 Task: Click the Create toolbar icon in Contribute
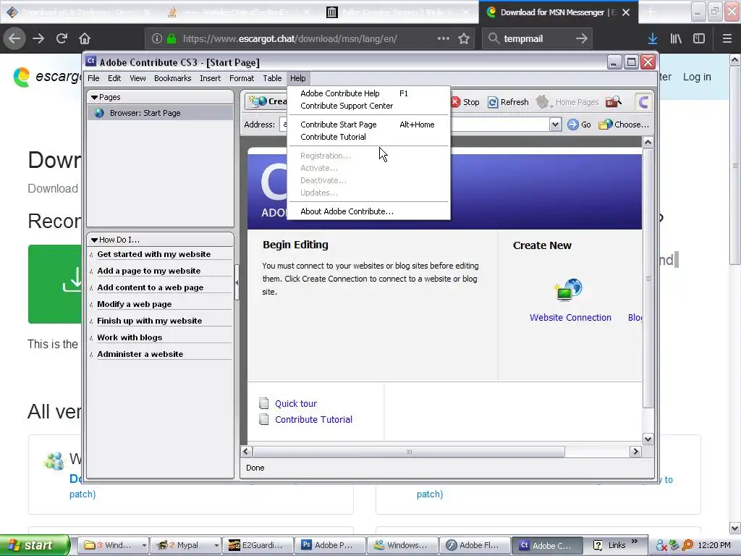tap(258, 101)
